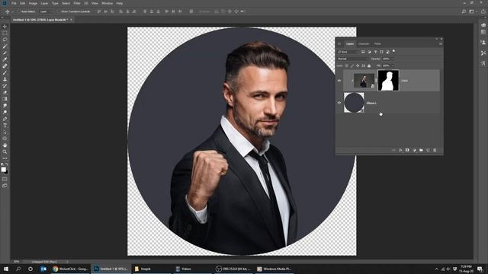This screenshot has width=488, height=274.
Task: Switch to the Paths tab
Action: 377,44
